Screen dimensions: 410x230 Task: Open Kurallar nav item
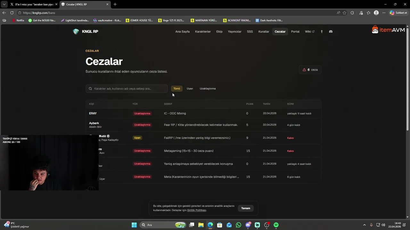(264, 32)
